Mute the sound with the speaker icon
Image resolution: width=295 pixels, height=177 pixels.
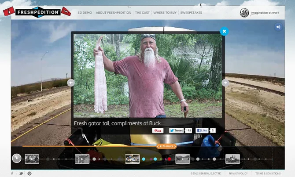278,27
